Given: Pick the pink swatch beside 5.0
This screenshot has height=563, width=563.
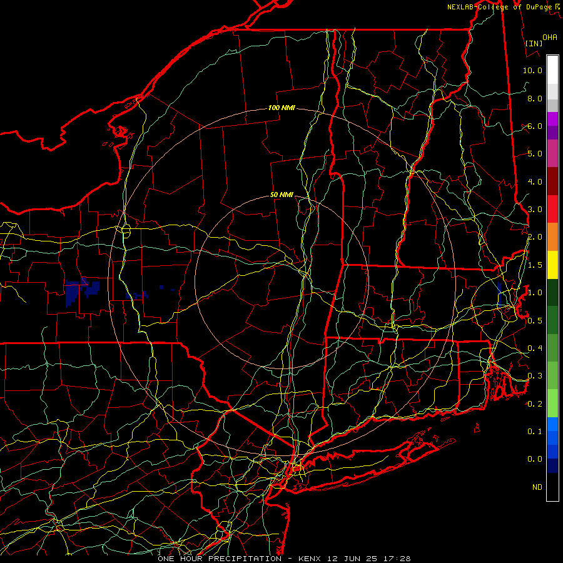Looking at the screenshot, I should coord(552,153).
